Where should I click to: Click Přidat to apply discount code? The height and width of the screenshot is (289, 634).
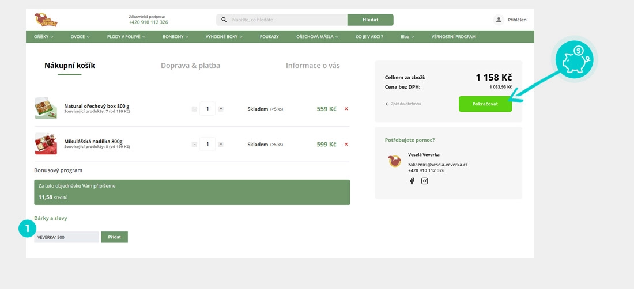click(114, 237)
